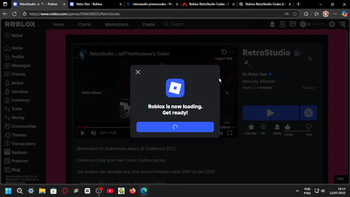Open Robux balance icon

click(x=303, y=24)
